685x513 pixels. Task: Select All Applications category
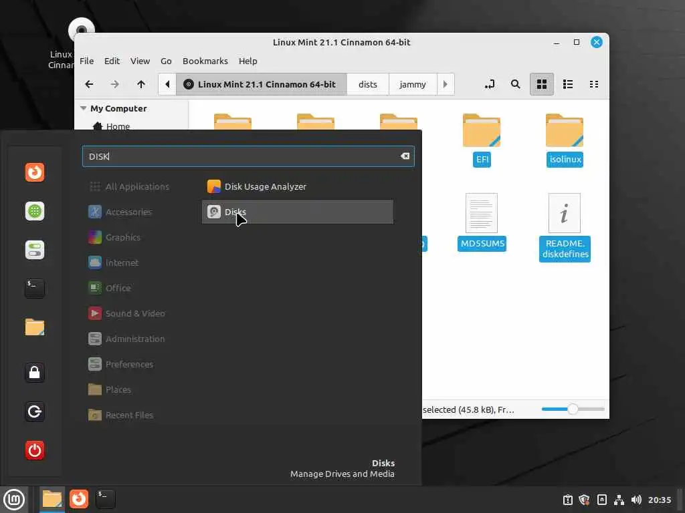[129, 187]
